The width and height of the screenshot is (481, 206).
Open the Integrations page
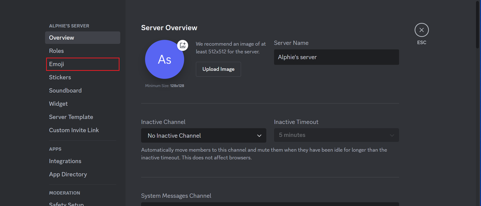tap(83, 161)
